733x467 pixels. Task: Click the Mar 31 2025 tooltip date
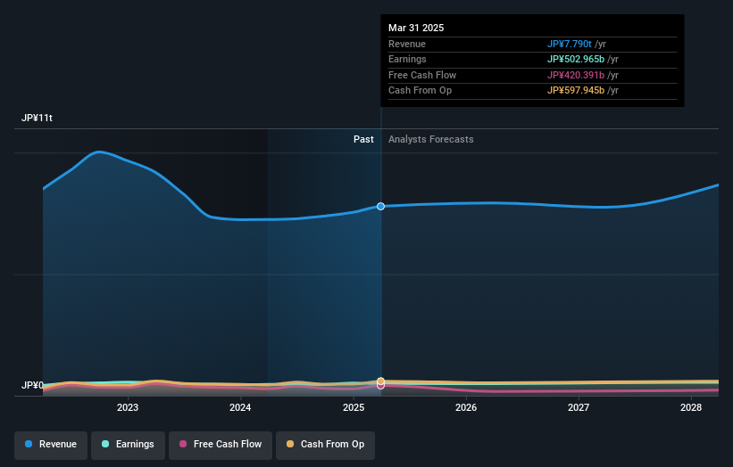click(416, 28)
